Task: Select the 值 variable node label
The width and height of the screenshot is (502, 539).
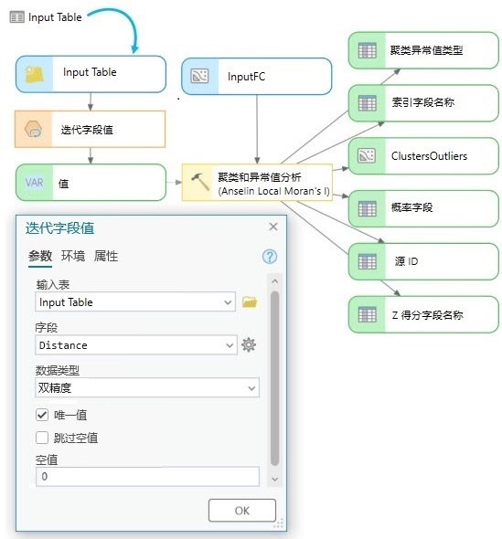Action: tap(64, 184)
